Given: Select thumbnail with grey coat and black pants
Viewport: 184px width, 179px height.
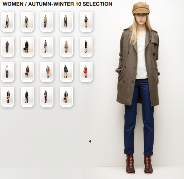Looking at the screenshot, I should [8, 22].
